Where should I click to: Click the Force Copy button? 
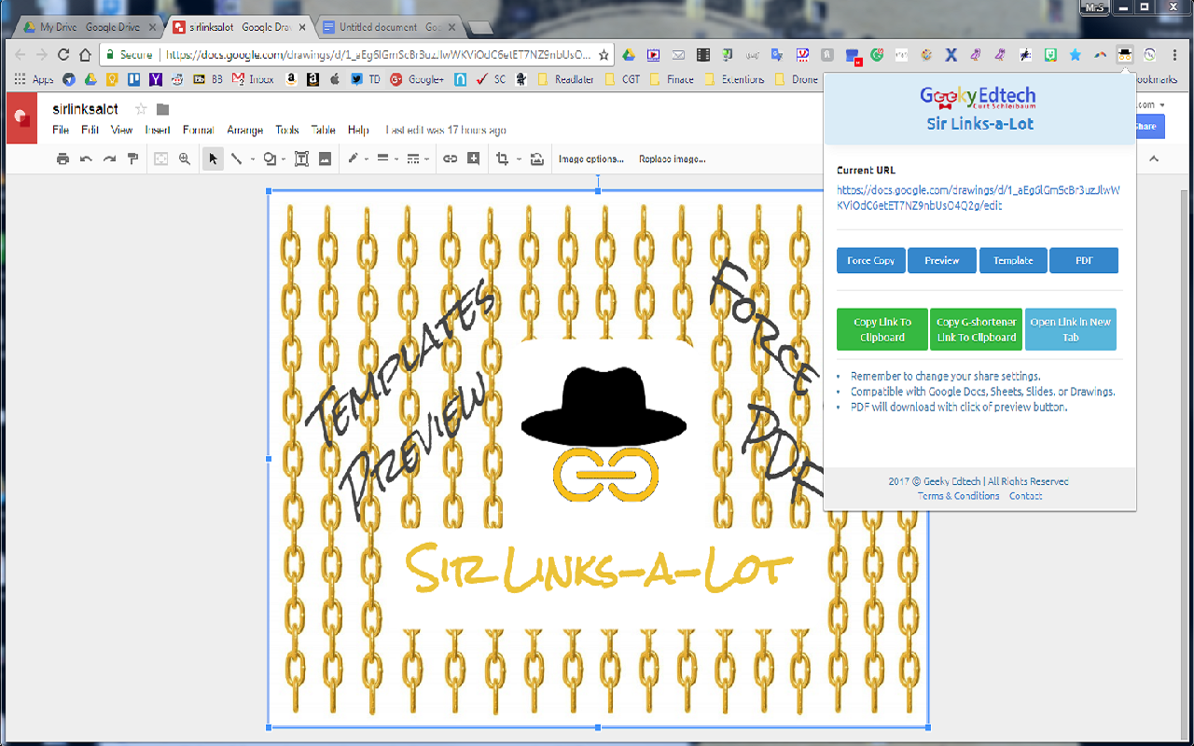tap(870, 260)
